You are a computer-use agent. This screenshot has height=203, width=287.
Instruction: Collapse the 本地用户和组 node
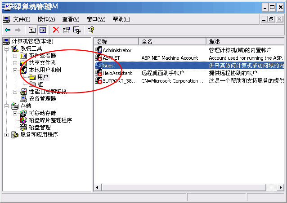click(15, 70)
